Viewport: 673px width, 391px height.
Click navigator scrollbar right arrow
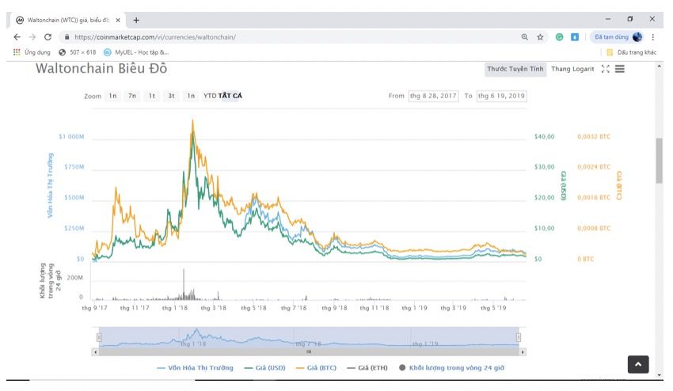[523, 352]
